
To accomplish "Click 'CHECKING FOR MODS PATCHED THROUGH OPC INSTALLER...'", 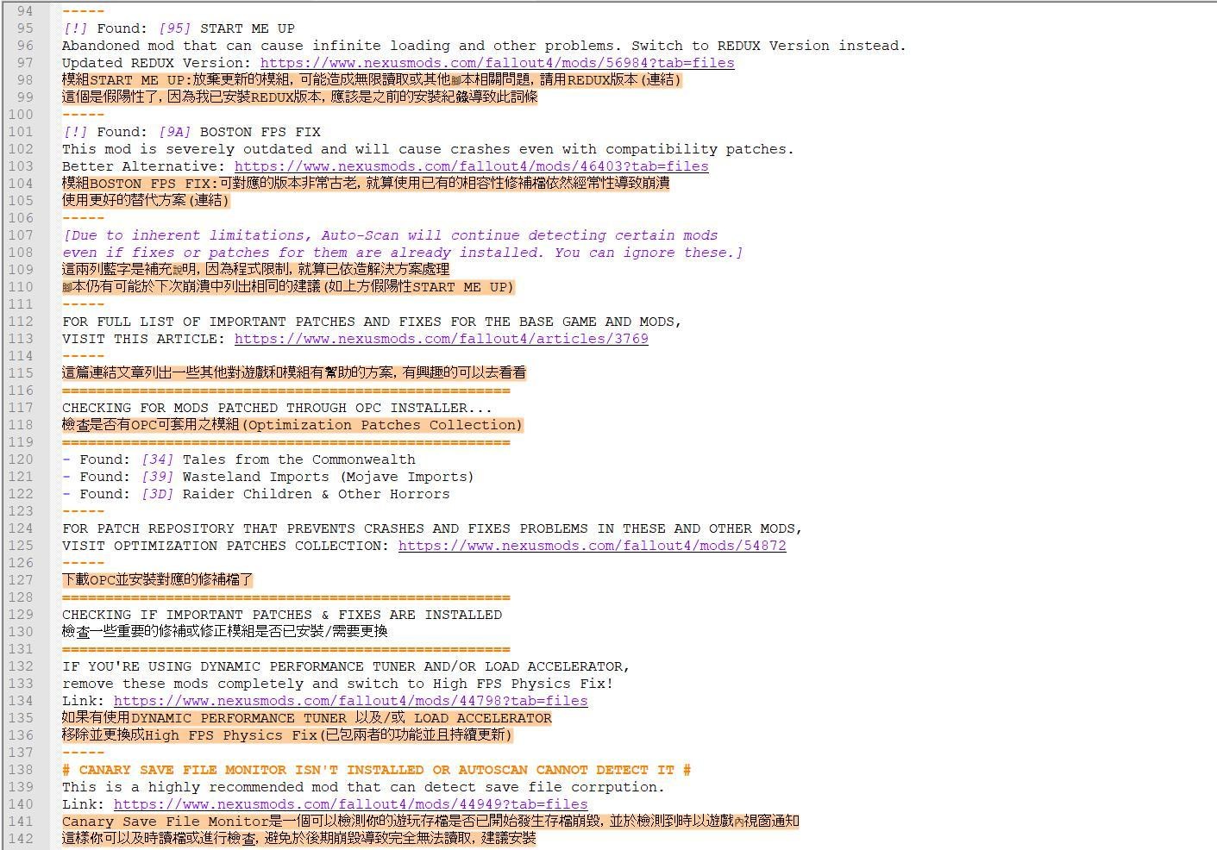I will pos(277,408).
